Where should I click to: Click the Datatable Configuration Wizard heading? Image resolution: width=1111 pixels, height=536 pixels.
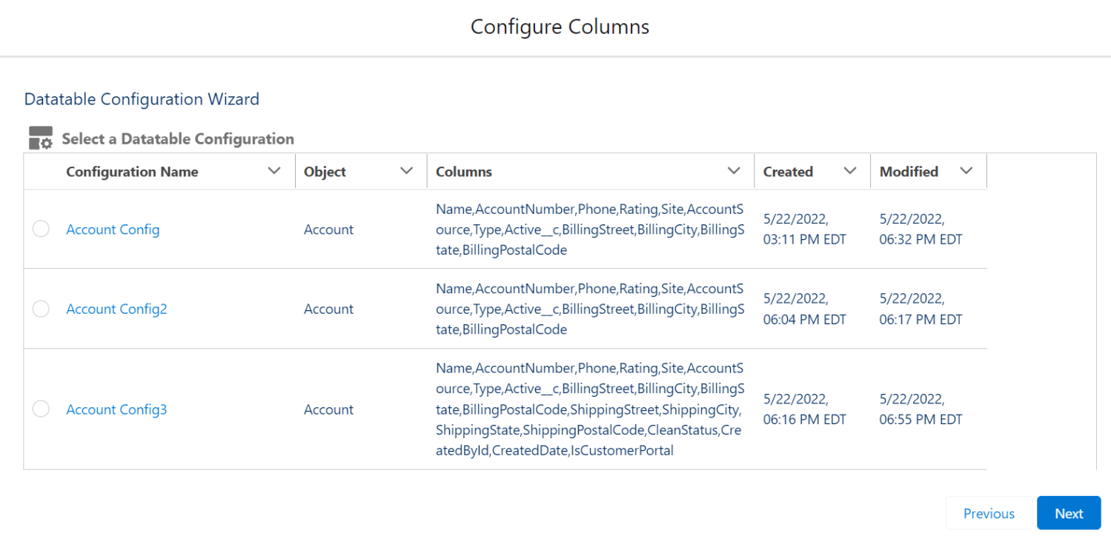(141, 98)
